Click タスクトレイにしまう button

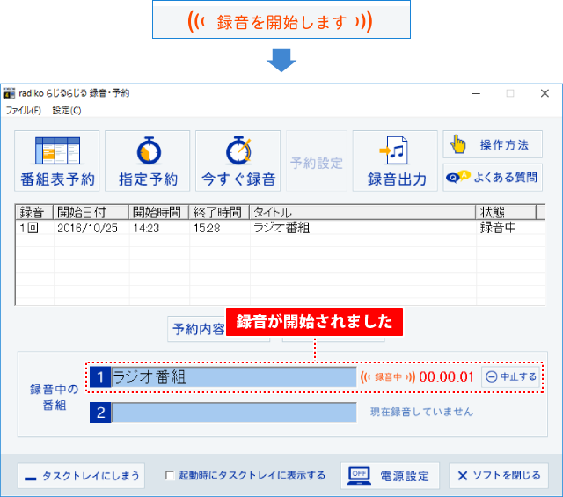(x=81, y=476)
